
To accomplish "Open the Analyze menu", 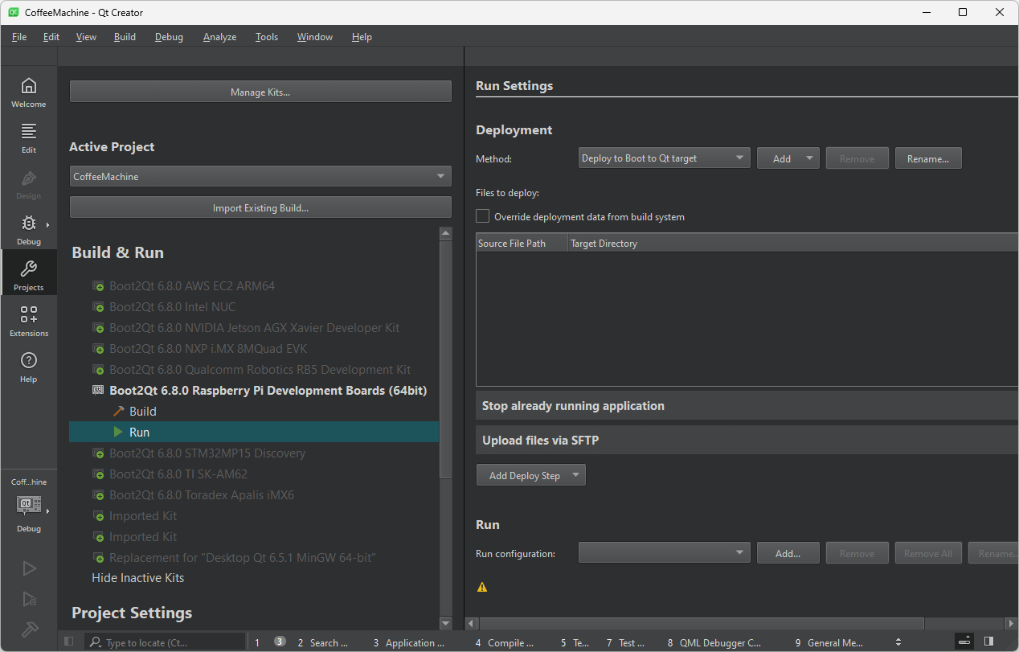I will click(x=219, y=37).
